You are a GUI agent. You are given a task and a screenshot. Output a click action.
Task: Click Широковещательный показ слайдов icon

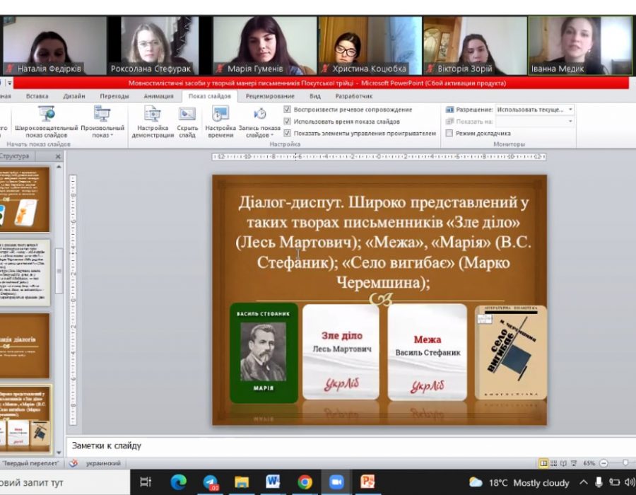click(47, 114)
